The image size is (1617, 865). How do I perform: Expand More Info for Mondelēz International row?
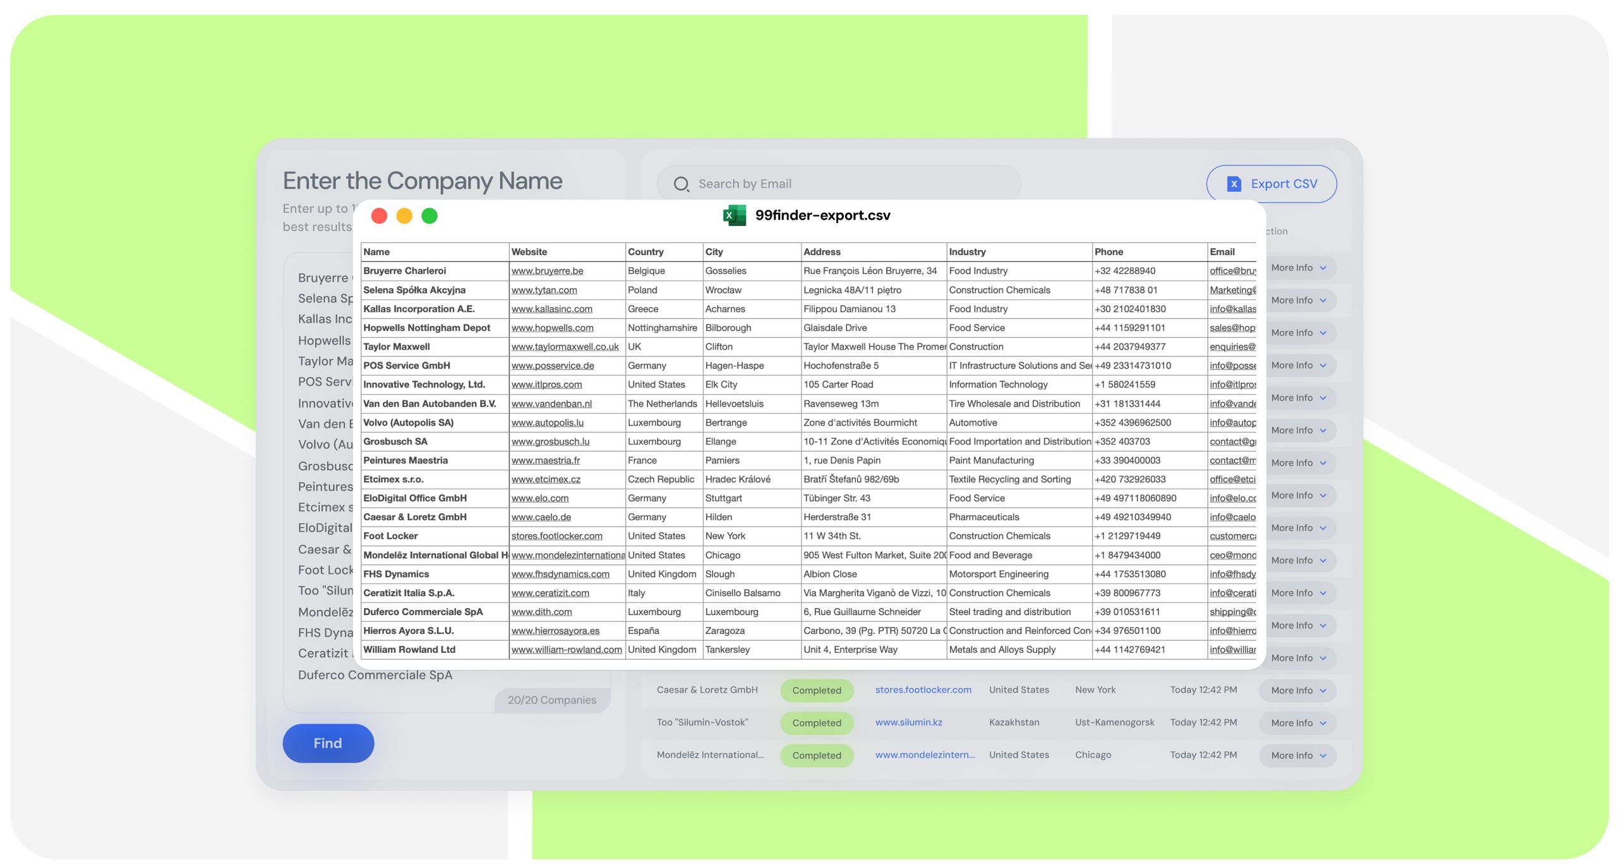(x=1298, y=755)
